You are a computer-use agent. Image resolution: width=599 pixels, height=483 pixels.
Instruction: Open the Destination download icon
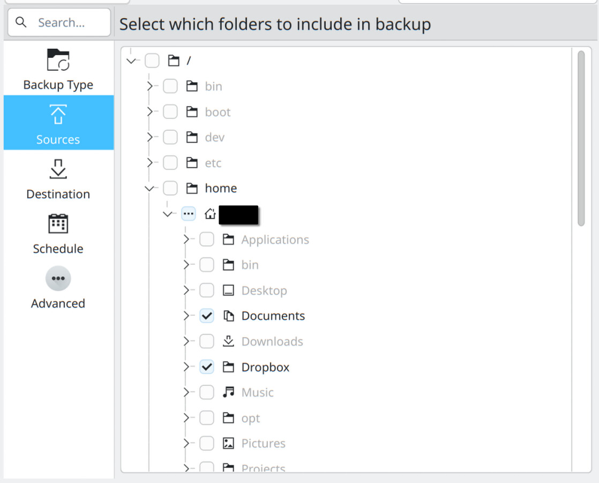click(x=58, y=169)
